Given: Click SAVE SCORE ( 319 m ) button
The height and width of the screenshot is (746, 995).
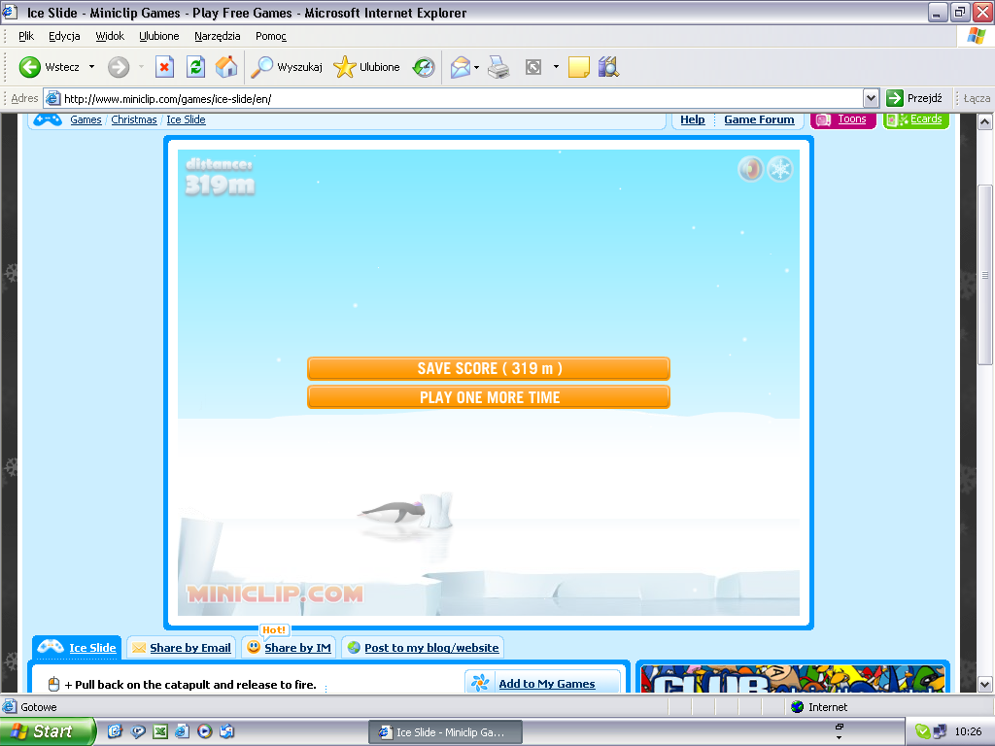Looking at the screenshot, I should pos(489,368).
